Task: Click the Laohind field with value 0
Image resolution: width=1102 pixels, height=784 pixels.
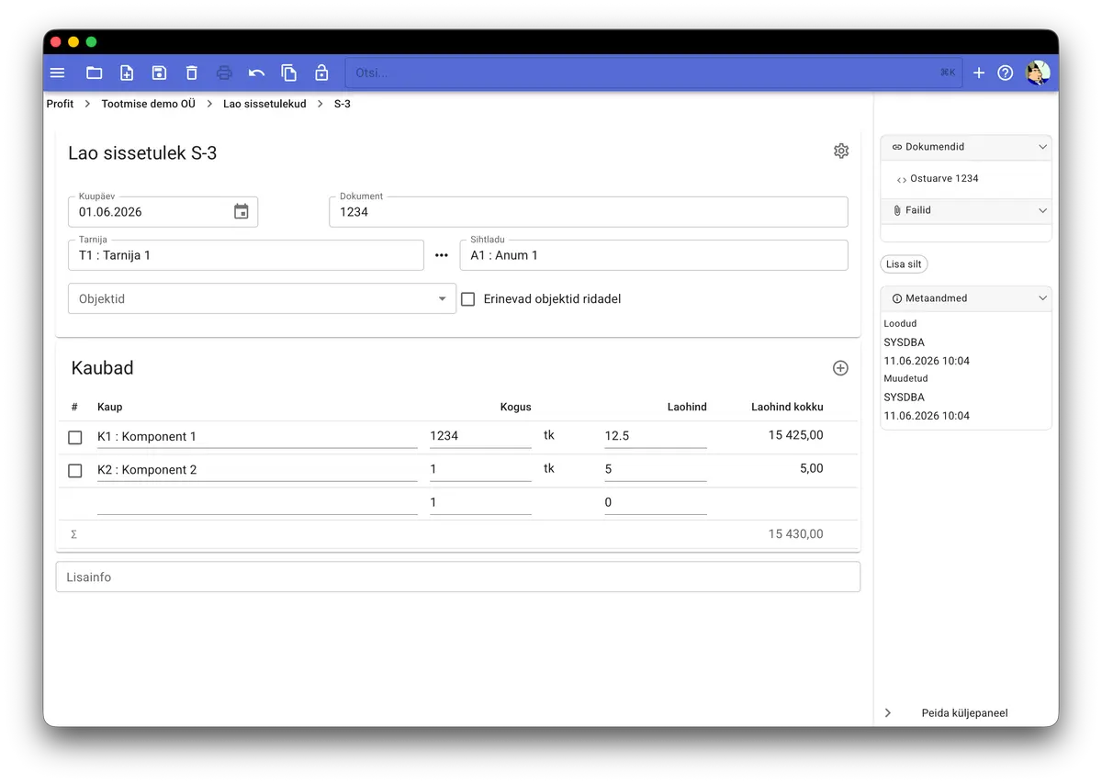Action: pyautogui.click(x=656, y=503)
